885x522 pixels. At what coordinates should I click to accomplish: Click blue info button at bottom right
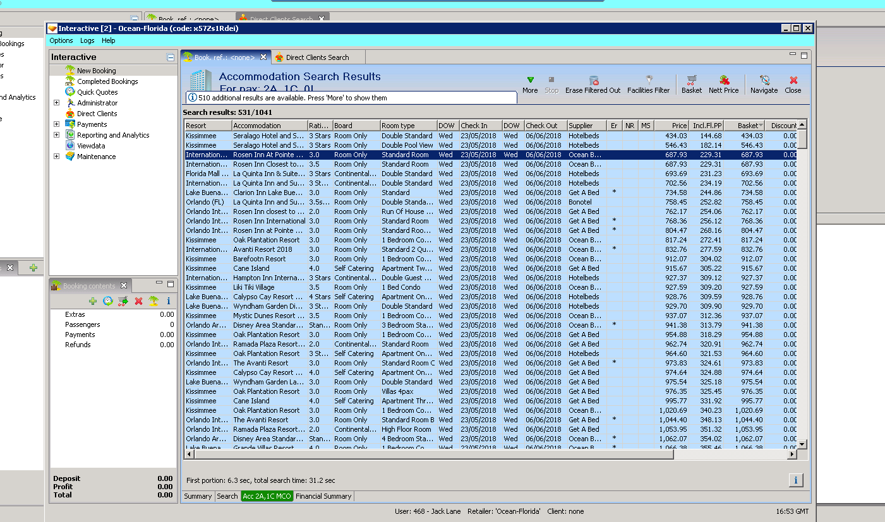(x=795, y=480)
